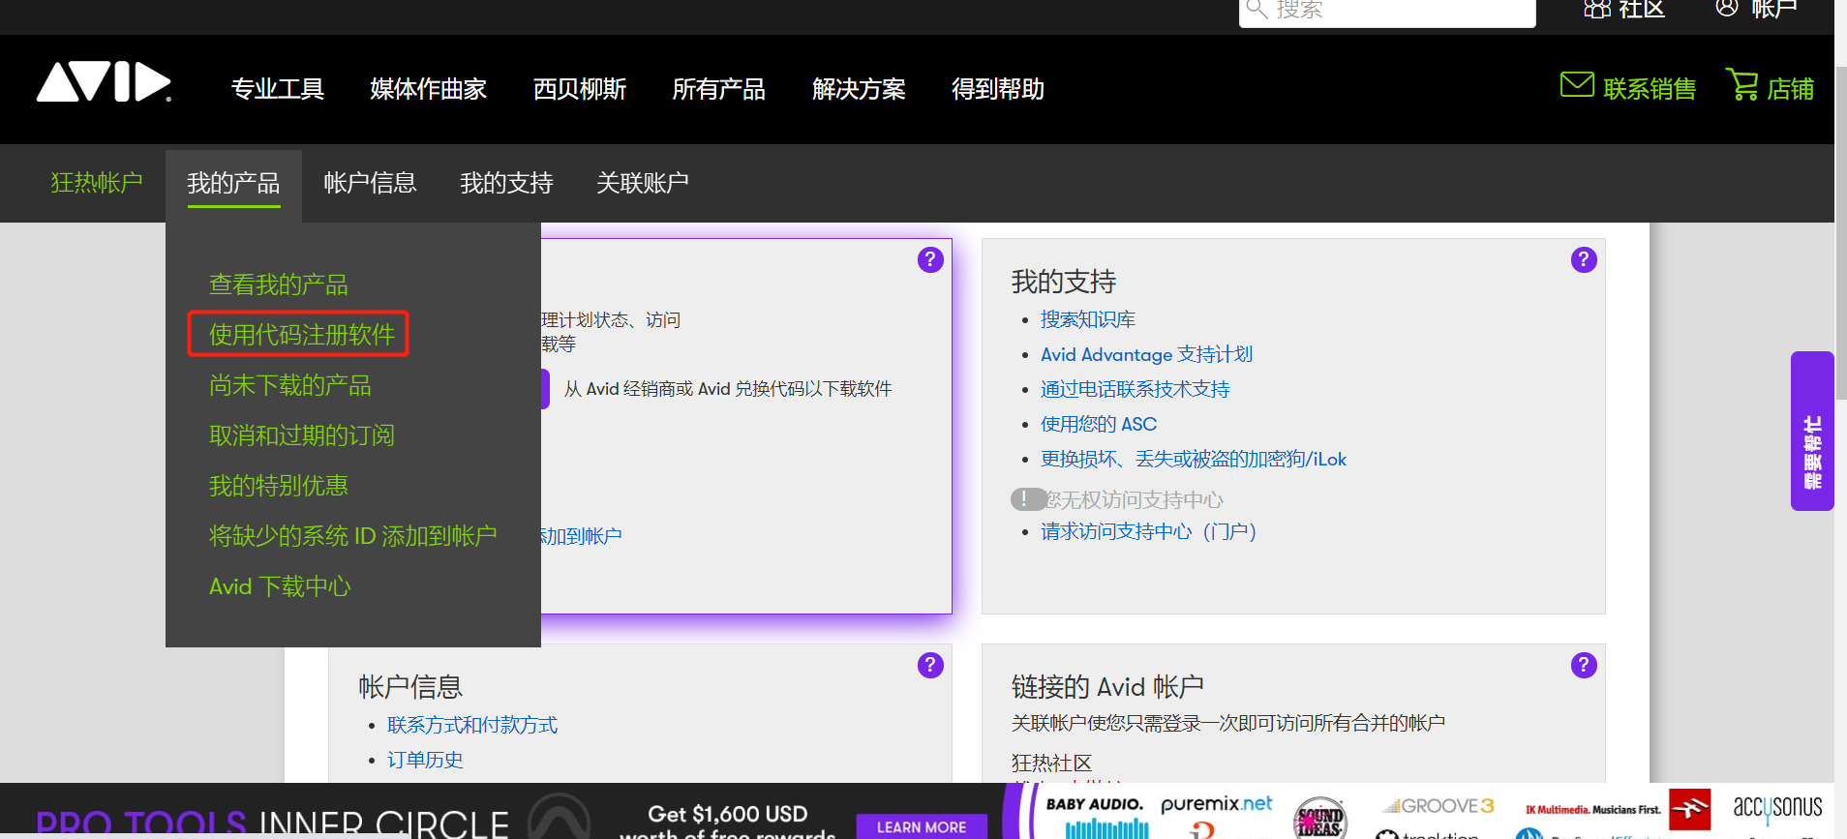
Task: Open help icon in 帐户信息 card
Action: point(930,665)
